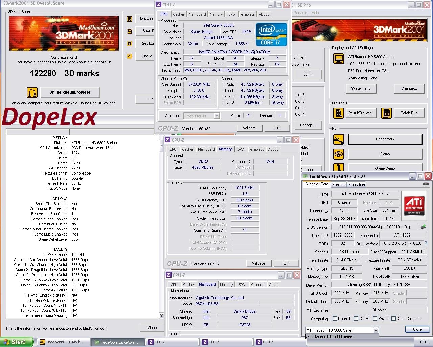Click the GPU Clock value 980 MHz

pos(342,293)
